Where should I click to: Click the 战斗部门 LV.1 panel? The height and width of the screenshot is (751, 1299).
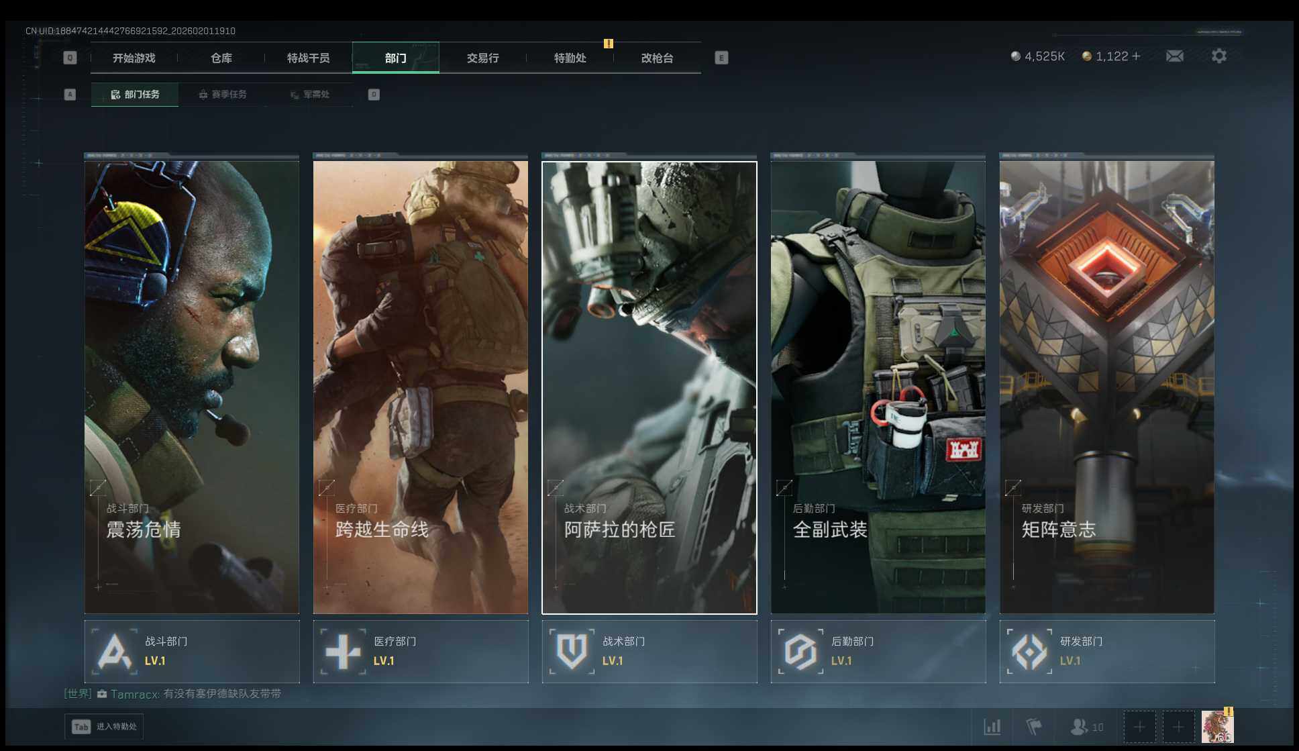pyautogui.click(x=192, y=652)
